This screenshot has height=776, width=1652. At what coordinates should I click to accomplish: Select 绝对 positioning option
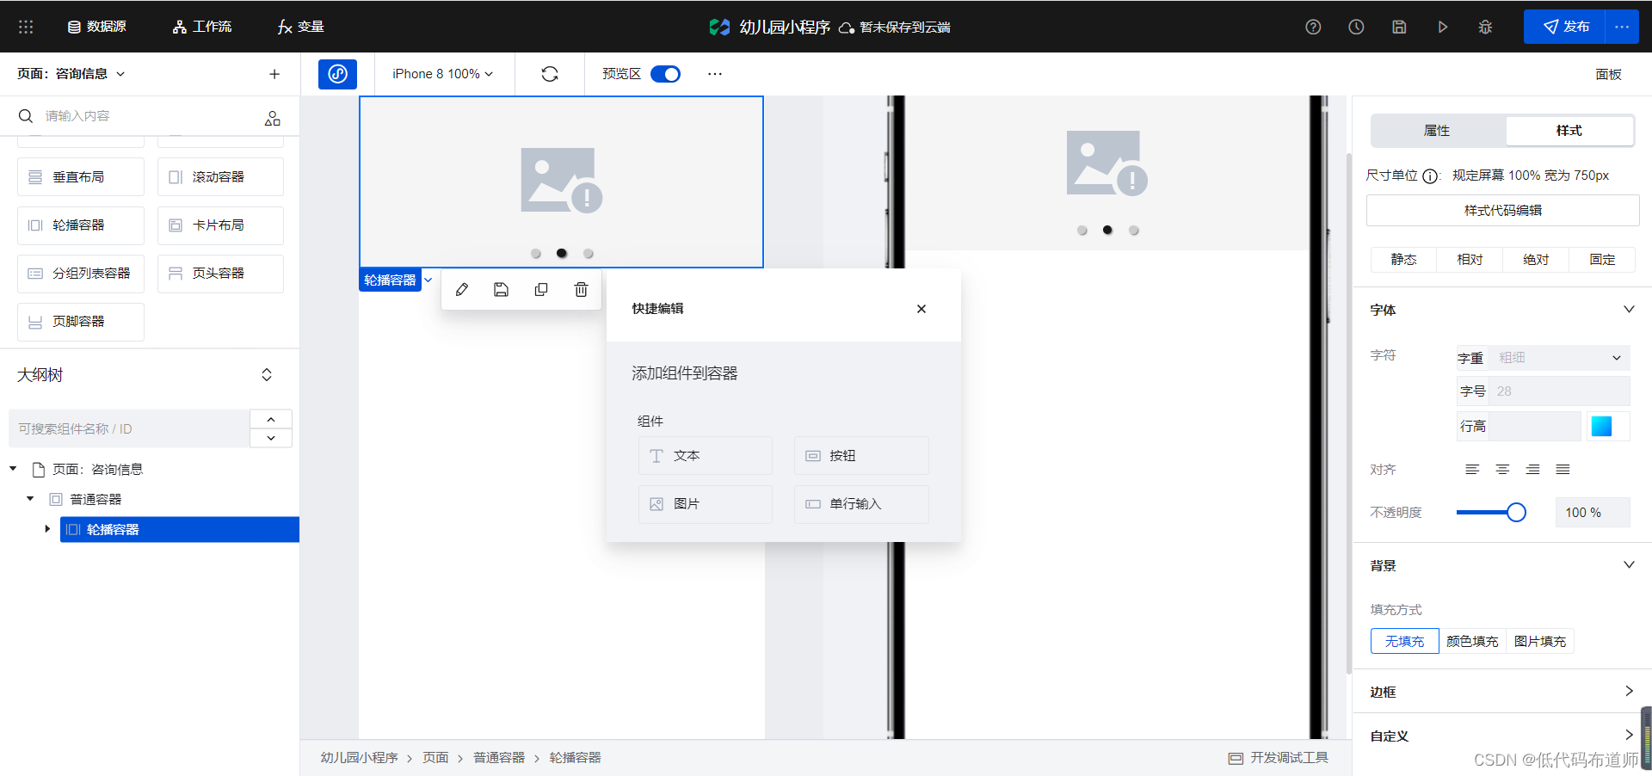[x=1537, y=259]
